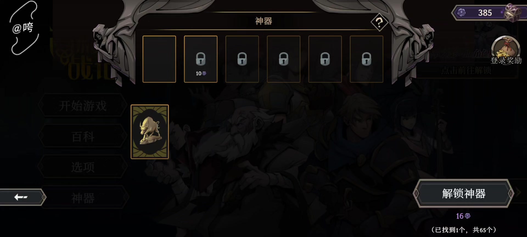The width and height of the screenshot is (527, 237).
Task: Tap the 385 gem balance counter
Action: tap(485, 13)
